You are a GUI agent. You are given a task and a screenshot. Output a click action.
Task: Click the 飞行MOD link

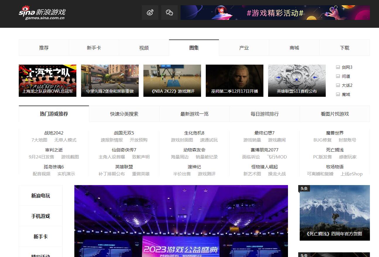[277, 157]
